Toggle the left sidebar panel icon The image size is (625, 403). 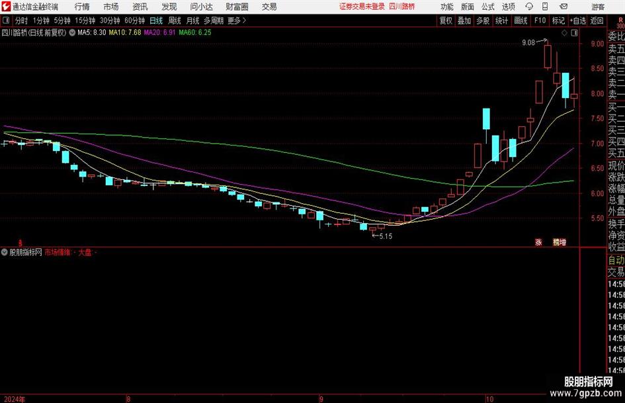click(x=6, y=21)
